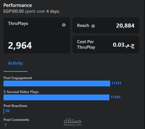Click the Performance heading
145x129 pixels.
click(18, 5)
